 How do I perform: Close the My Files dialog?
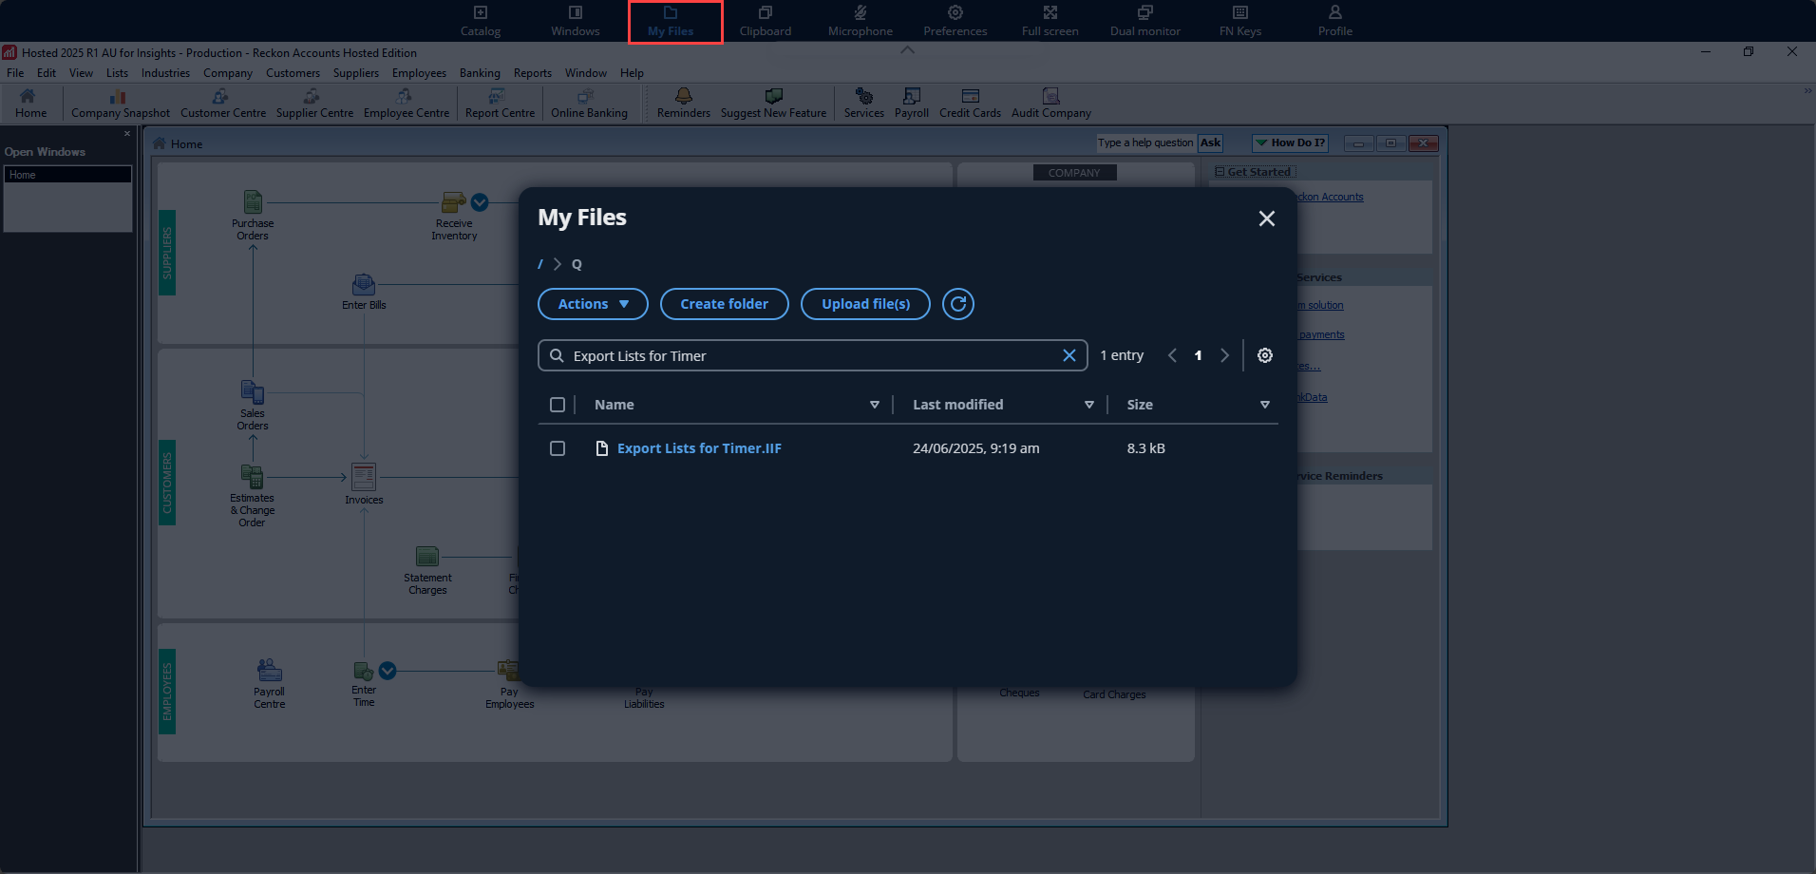[x=1266, y=218]
